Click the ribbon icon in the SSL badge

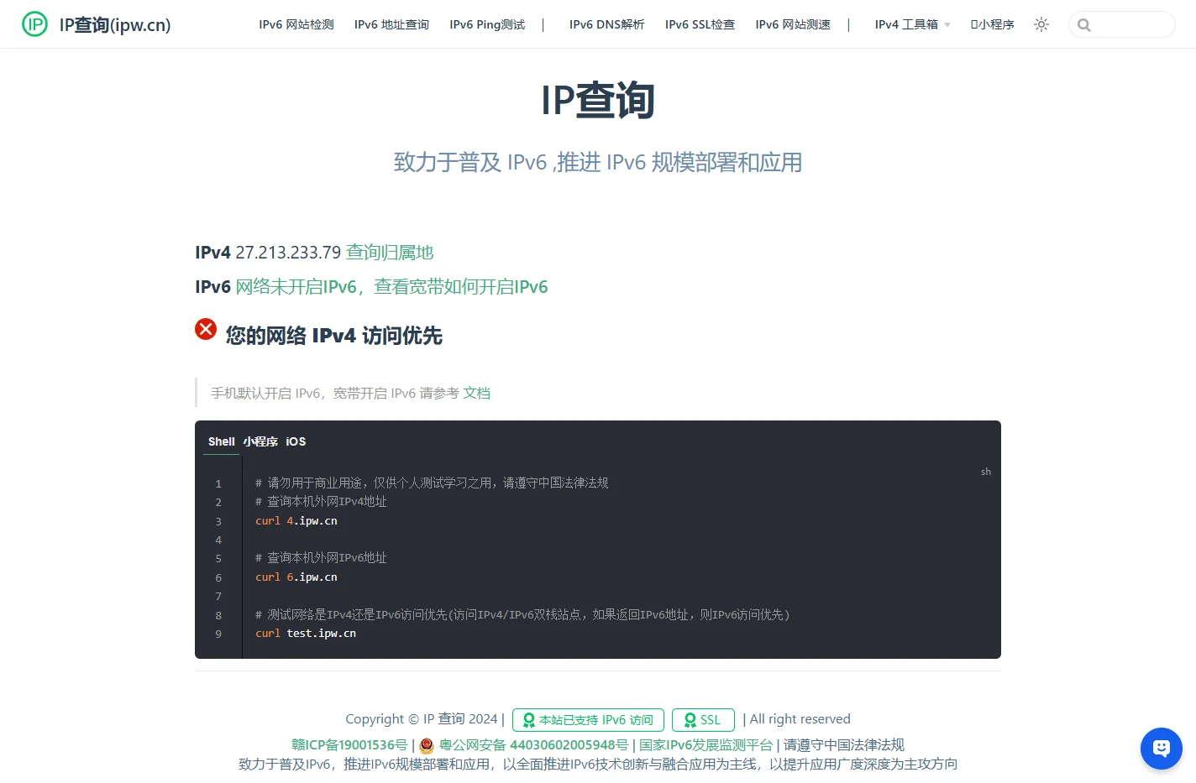[690, 720]
